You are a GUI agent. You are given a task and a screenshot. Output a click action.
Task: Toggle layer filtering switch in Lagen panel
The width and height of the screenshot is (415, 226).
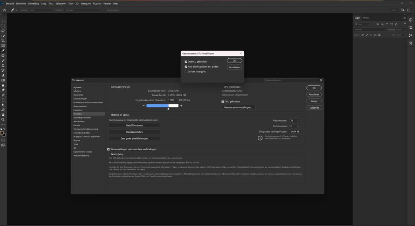click(x=405, y=24)
